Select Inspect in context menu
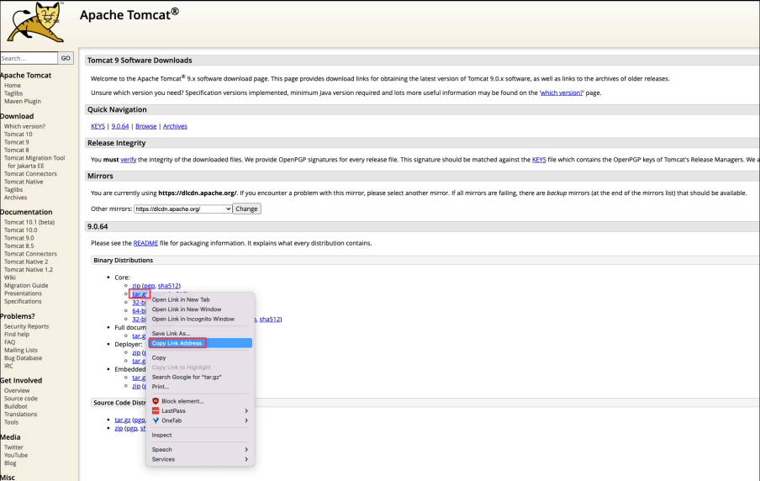This screenshot has width=760, height=481. 200,436
